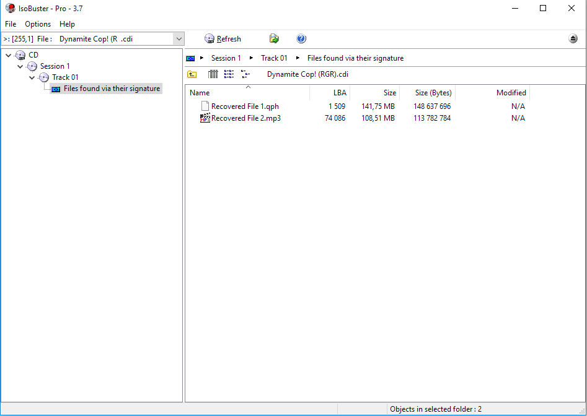Sort by the LBA column header

(x=330, y=93)
